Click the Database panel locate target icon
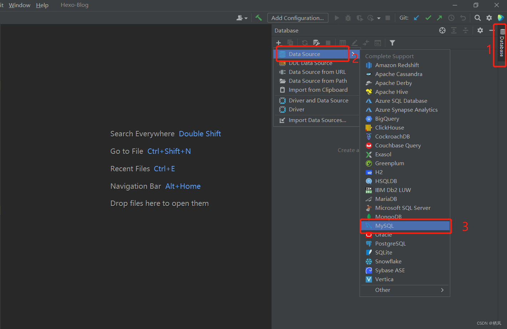Image resolution: width=507 pixels, height=329 pixels. pos(442,30)
